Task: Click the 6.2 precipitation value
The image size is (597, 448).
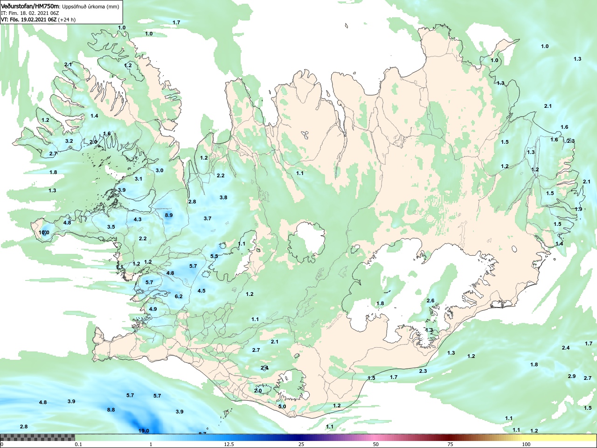Action: click(x=179, y=296)
